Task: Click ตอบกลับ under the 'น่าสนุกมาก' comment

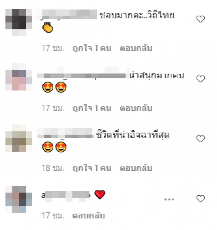Action: click(136, 108)
